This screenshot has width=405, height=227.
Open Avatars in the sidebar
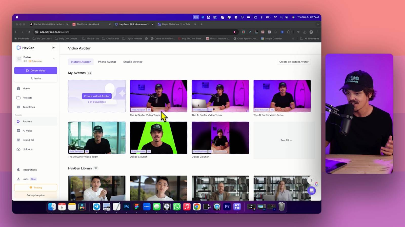point(35,121)
